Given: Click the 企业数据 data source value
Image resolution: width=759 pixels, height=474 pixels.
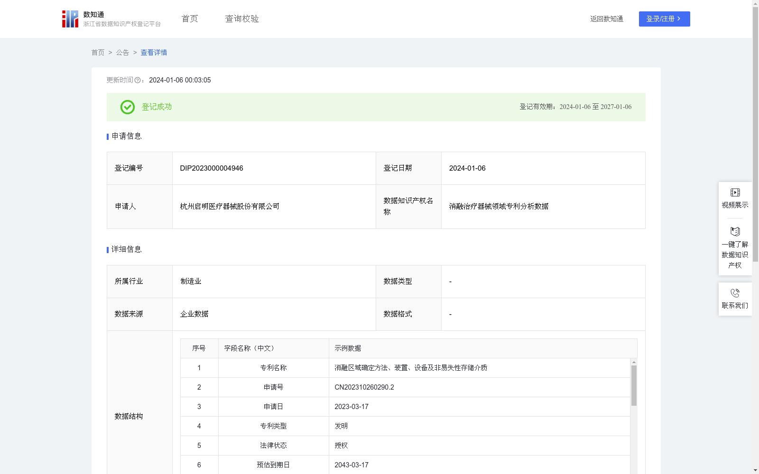Looking at the screenshot, I should coord(194,314).
